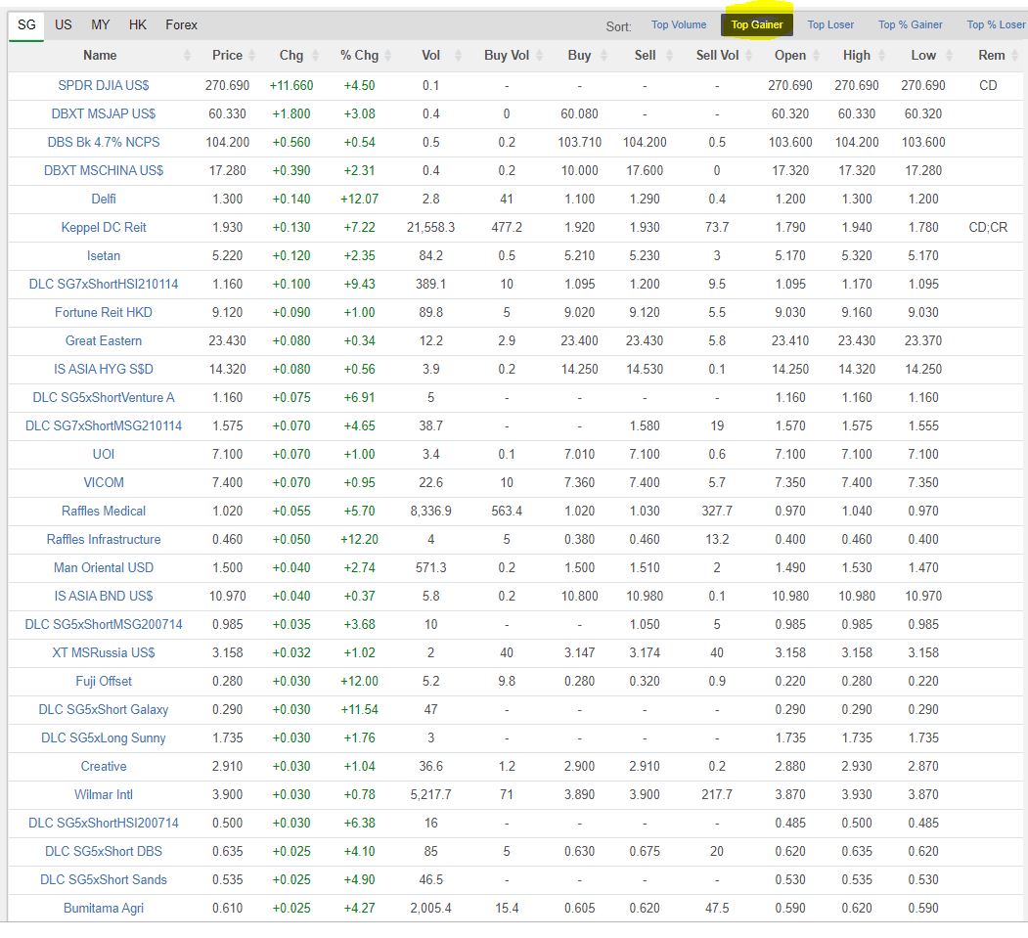Click the Rem column header
This screenshot has height=938, width=1028.
coord(991,56)
